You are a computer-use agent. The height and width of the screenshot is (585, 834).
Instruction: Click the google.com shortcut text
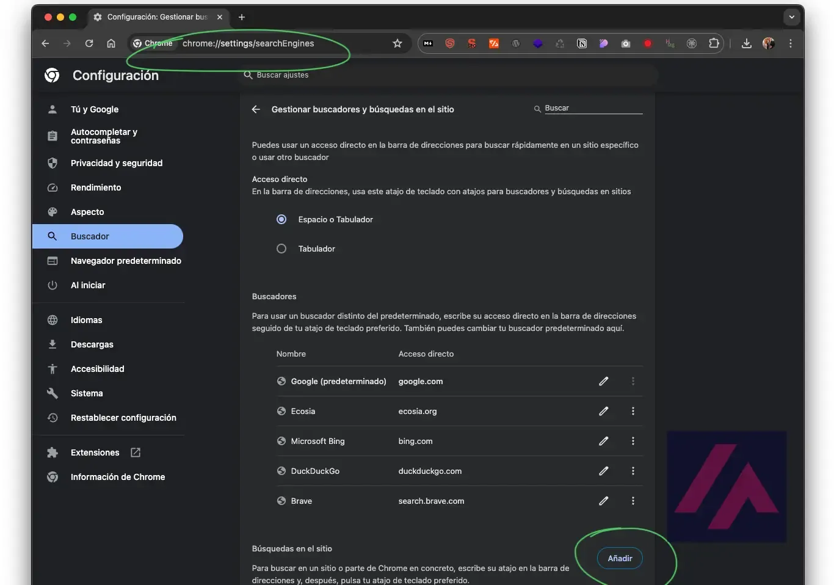421,381
